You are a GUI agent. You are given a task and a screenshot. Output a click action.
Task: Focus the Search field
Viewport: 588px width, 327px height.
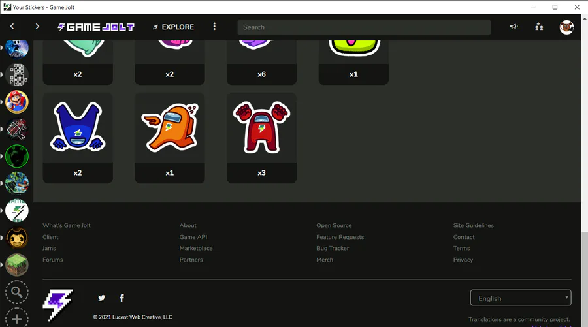[364, 27]
